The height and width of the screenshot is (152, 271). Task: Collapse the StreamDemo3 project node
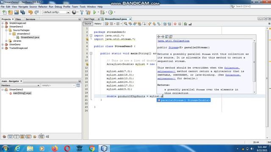click(x=3, y=27)
